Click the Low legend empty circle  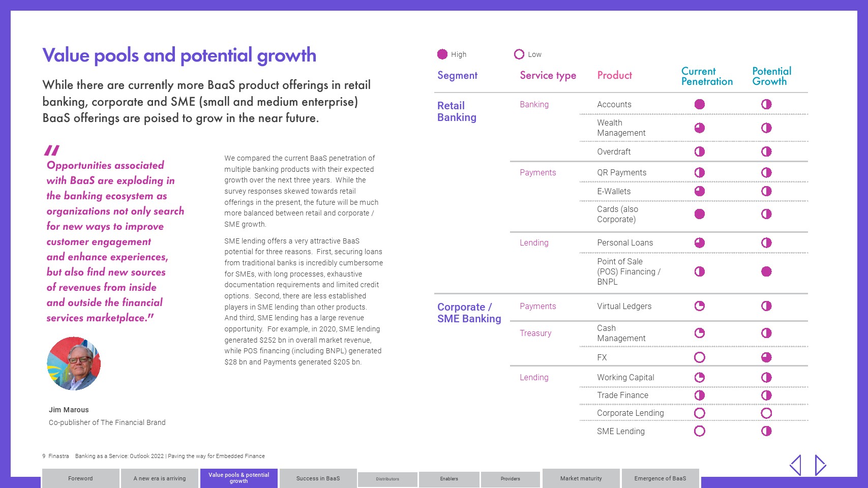519,54
